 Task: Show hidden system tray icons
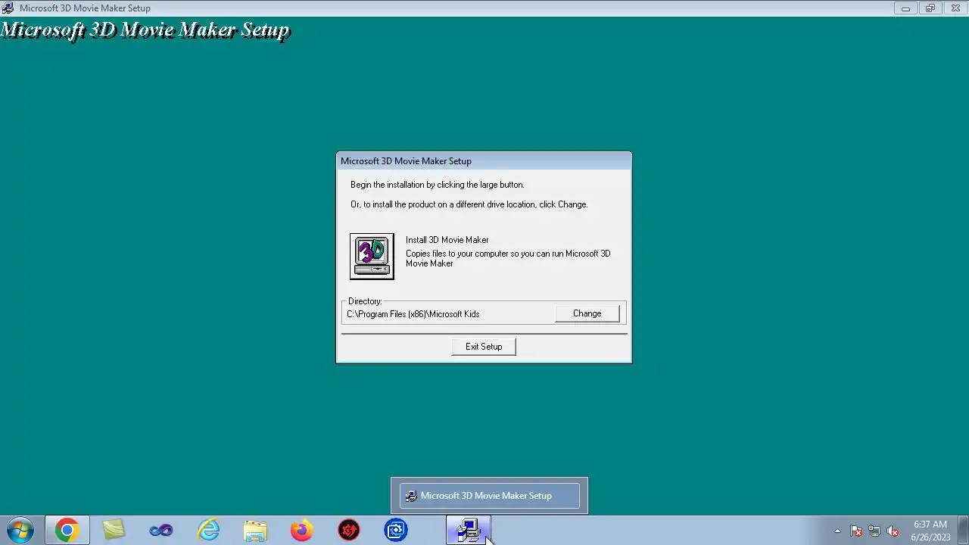coord(837,531)
